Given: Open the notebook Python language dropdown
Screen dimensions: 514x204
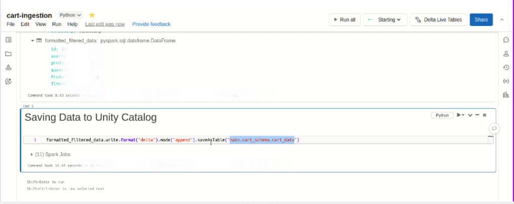Looking at the screenshot, I should click(70, 15).
